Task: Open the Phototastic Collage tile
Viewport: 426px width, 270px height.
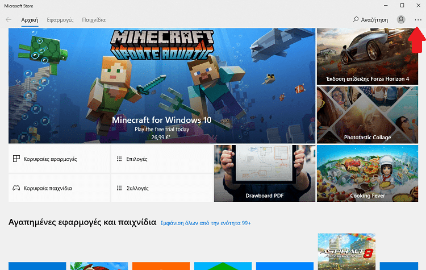Action: click(367, 115)
